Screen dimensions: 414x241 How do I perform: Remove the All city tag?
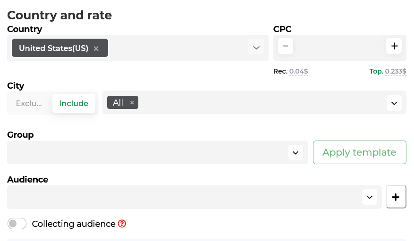(x=132, y=103)
